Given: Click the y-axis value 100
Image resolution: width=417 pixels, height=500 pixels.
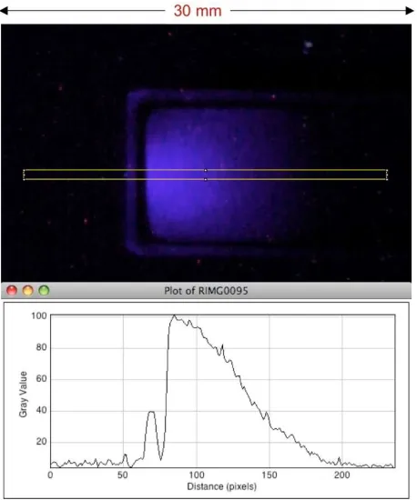Looking at the screenshot, I should coord(39,316).
